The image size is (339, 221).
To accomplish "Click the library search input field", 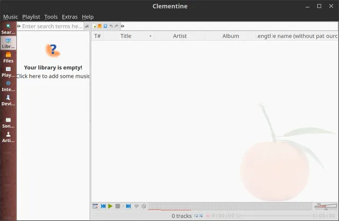I will pyautogui.click(x=52, y=26).
